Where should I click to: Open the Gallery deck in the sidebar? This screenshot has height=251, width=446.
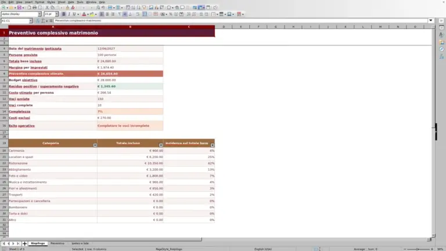point(441,42)
